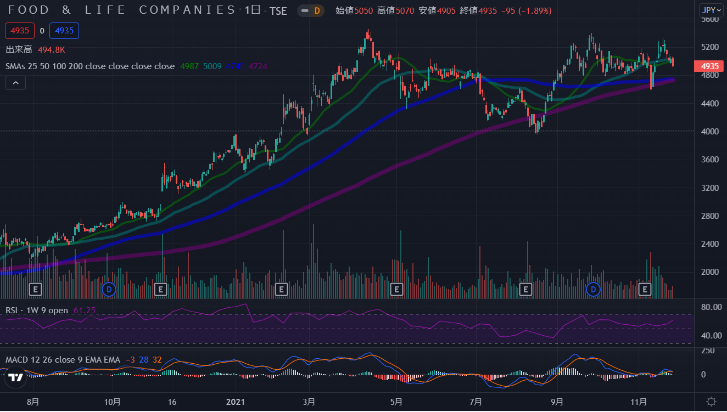Click the 9月 time axis label

point(557,402)
